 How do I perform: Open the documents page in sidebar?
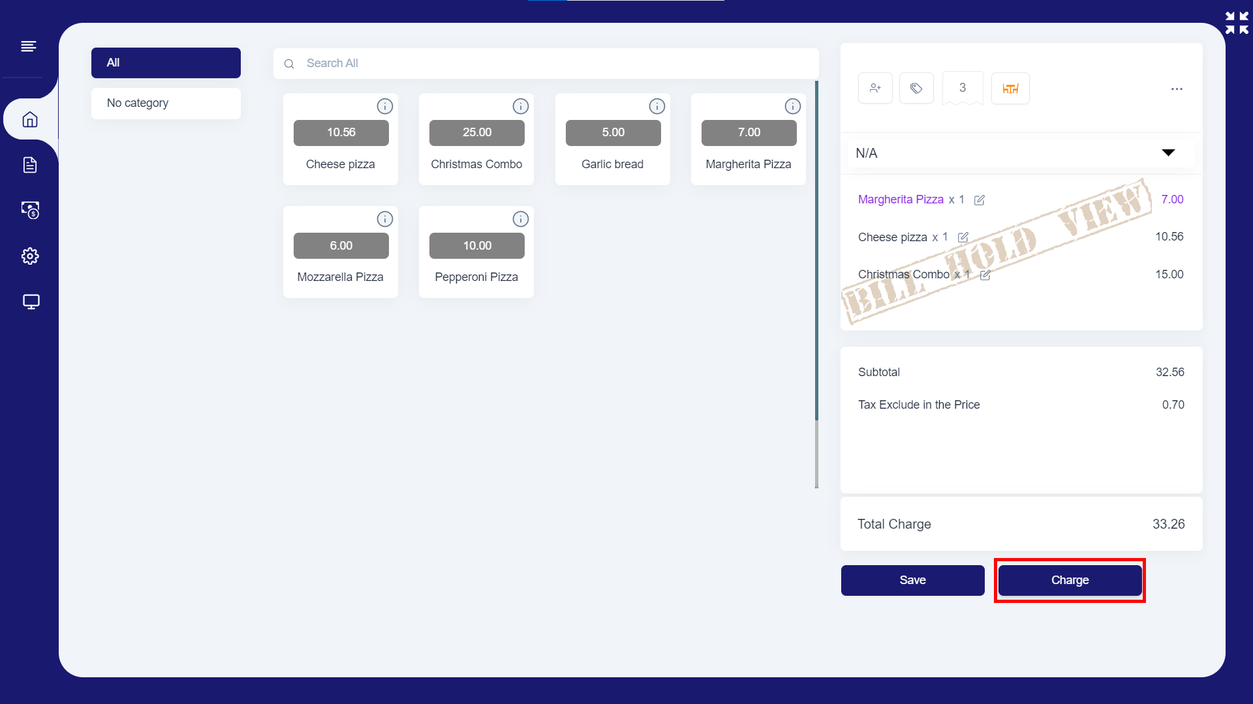point(30,165)
